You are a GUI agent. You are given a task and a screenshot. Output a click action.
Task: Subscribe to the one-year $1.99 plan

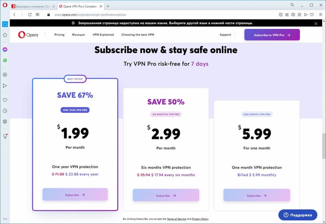[75, 195]
